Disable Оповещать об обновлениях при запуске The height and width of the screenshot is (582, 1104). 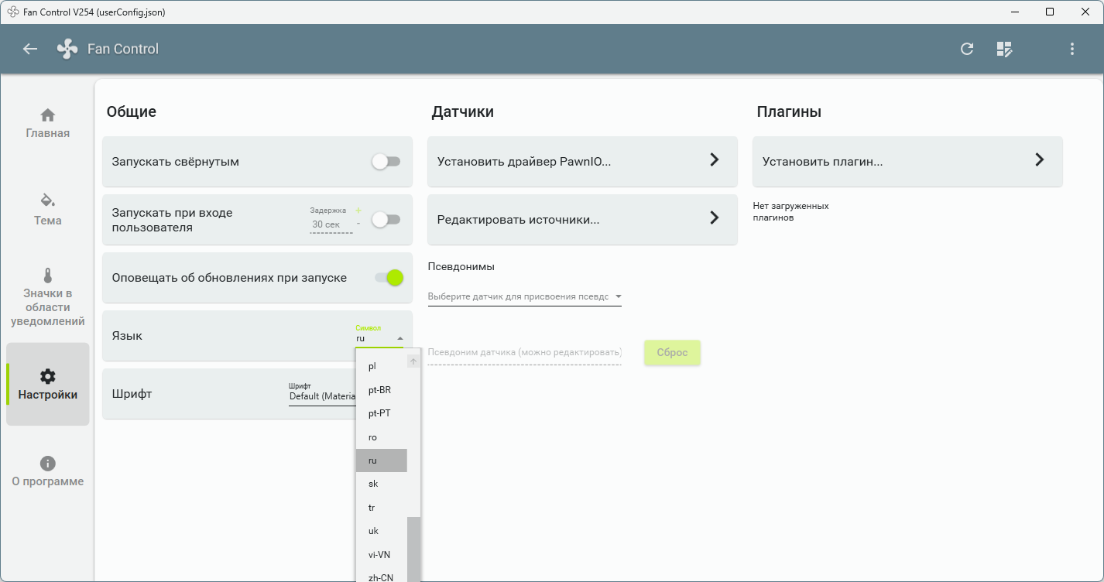coord(389,278)
